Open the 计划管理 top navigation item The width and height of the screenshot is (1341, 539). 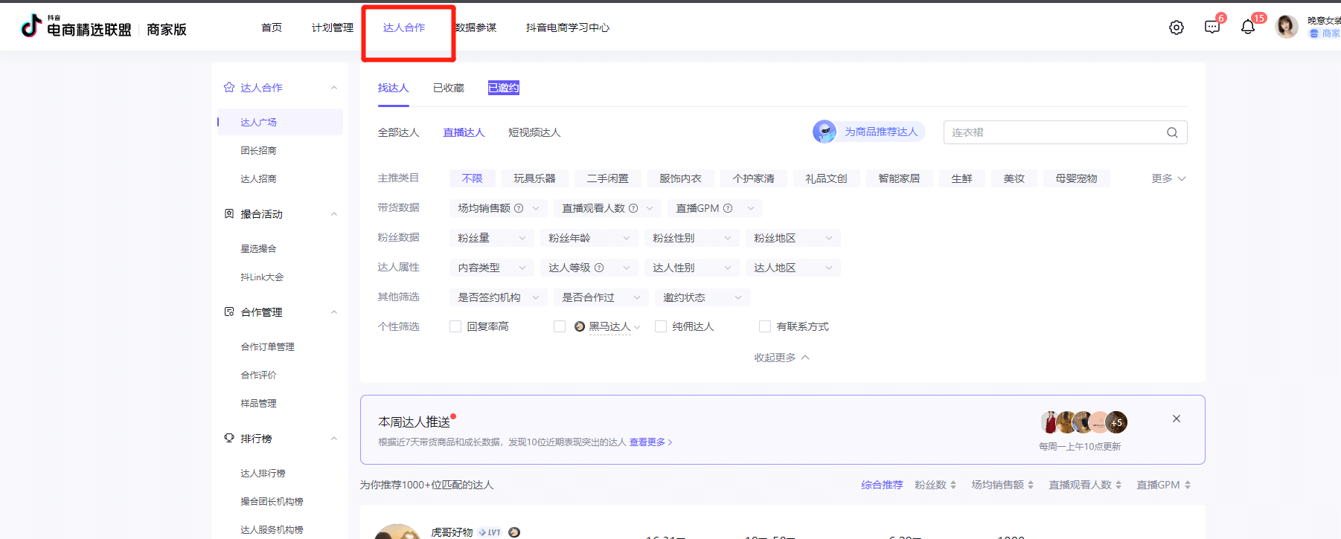tap(333, 28)
